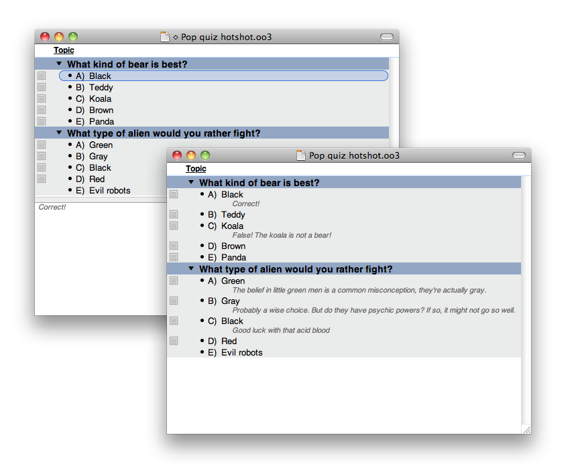Click note icon beside Panda in the back window
Image resolution: width=570 pixels, height=472 pixels.
pyautogui.click(x=42, y=122)
